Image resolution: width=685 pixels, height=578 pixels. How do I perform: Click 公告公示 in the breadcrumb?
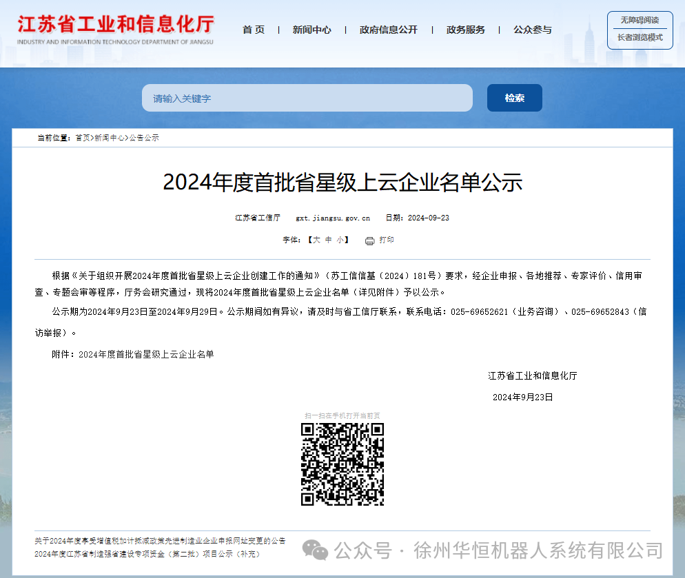click(144, 138)
